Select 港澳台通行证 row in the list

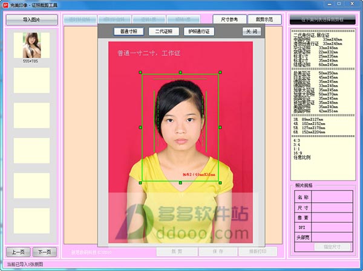[x=318, y=43]
